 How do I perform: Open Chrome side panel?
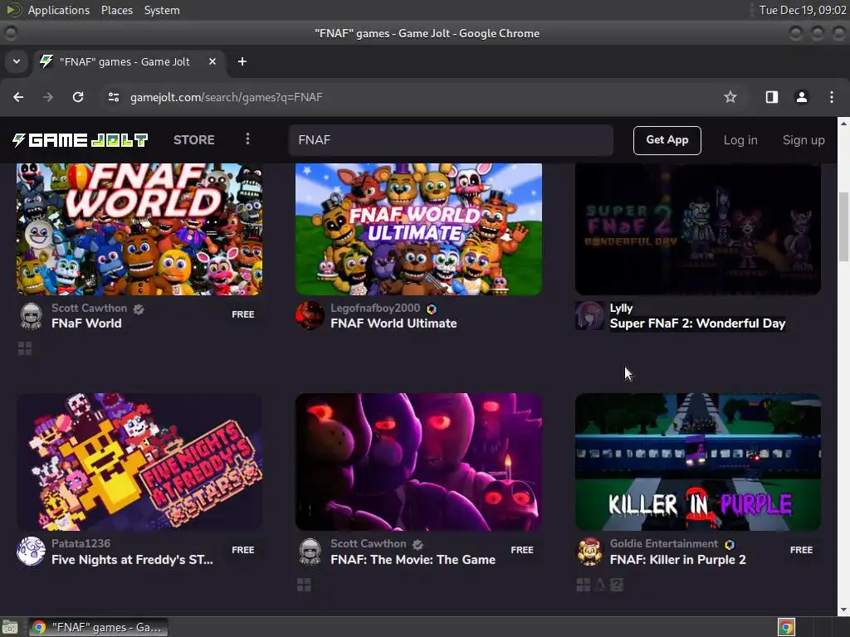click(771, 97)
